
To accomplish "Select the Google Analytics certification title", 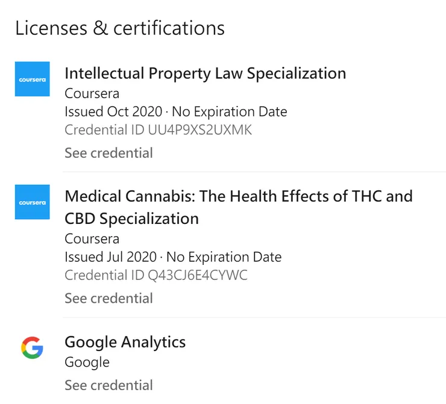I will coord(125,342).
